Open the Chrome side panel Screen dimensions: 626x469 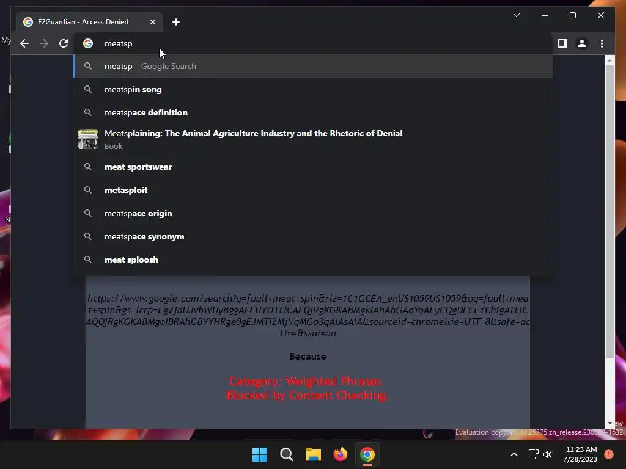pos(562,43)
